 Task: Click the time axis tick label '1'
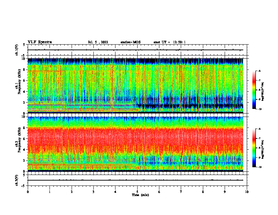(49, 192)
